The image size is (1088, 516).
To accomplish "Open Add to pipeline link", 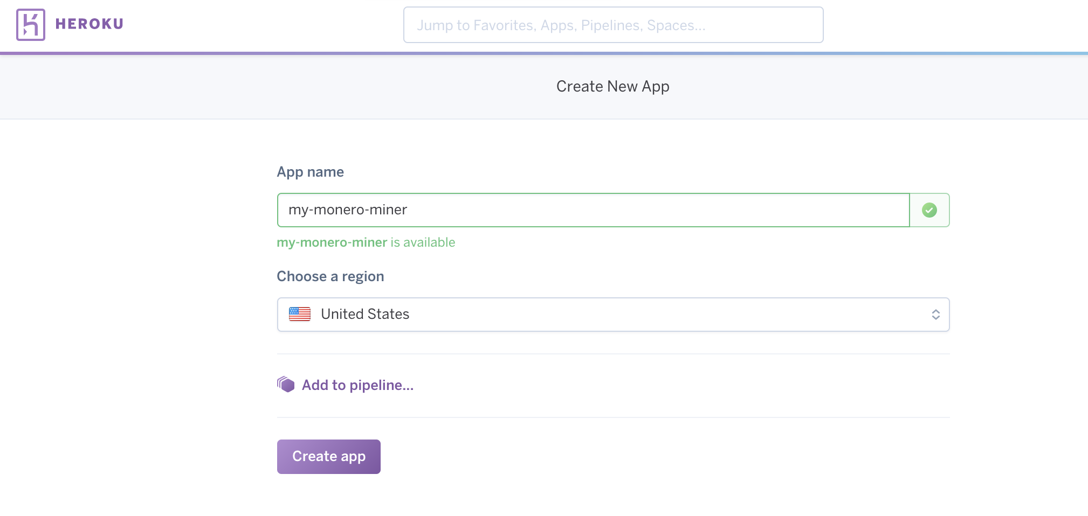I will pyautogui.click(x=357, y=385).
